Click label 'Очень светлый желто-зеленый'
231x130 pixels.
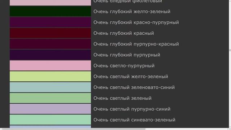coord(131,77)
